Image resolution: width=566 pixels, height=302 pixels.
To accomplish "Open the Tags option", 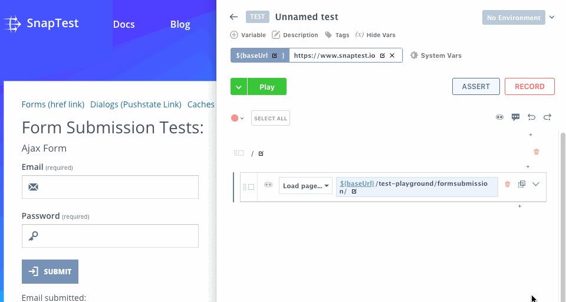I will pyautogui.click(x=337, y=35).
